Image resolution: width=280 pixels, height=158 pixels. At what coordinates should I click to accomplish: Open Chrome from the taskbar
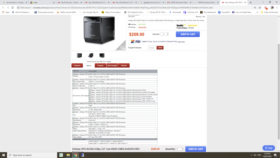click(75, 155)
